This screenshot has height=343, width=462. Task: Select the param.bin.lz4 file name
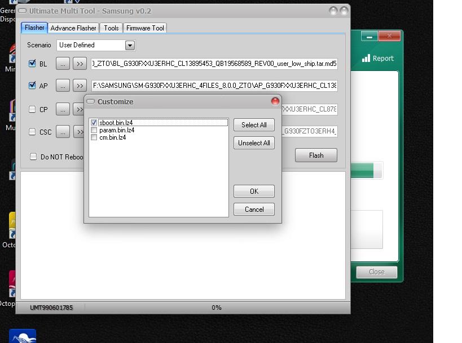pos(117,130)
